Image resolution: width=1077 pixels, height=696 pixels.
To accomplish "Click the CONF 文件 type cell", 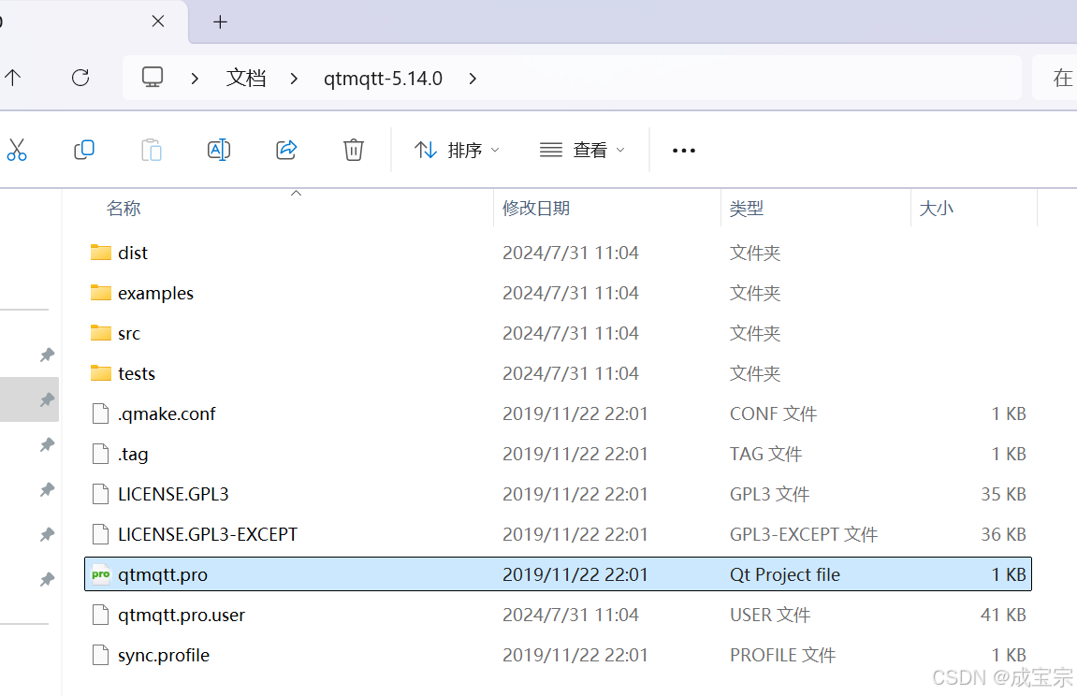I will coord(774,413).
